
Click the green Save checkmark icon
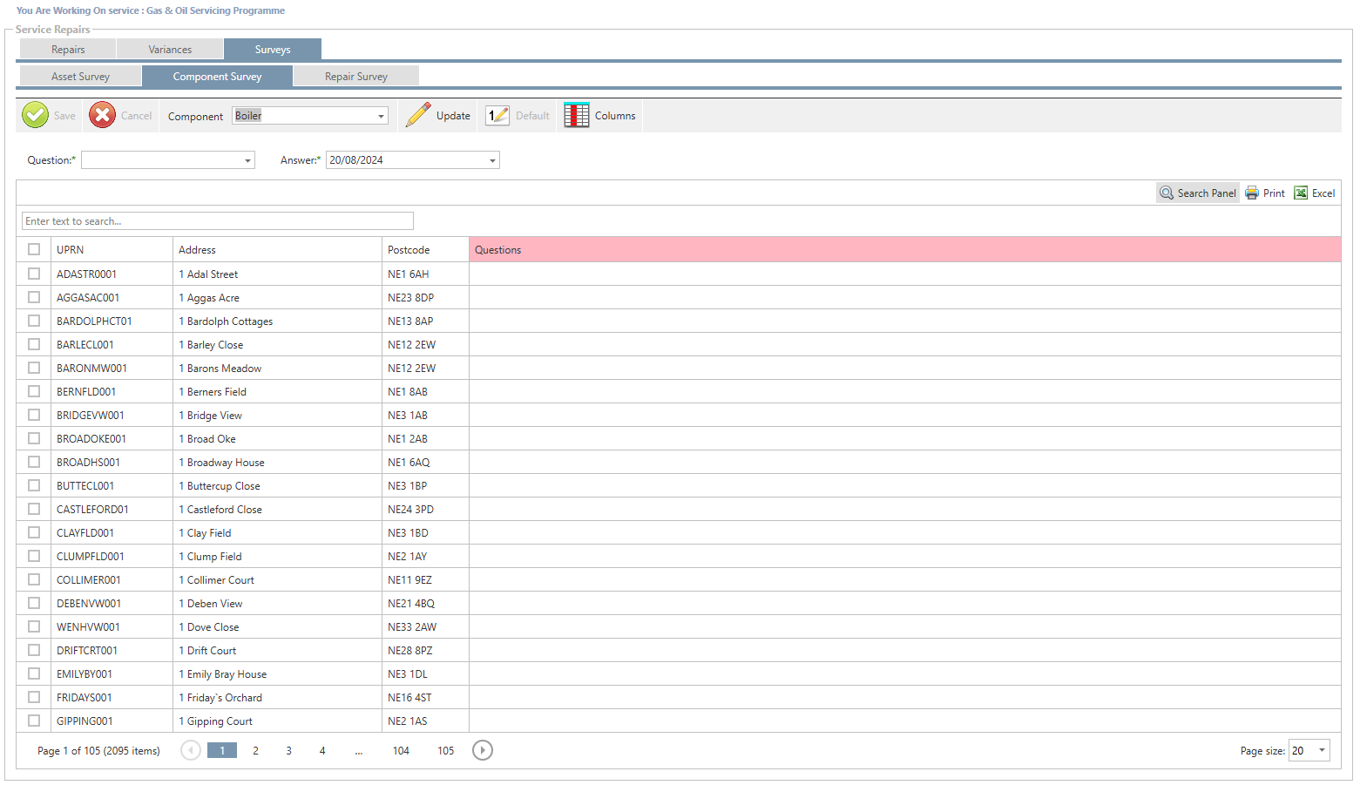35,115
